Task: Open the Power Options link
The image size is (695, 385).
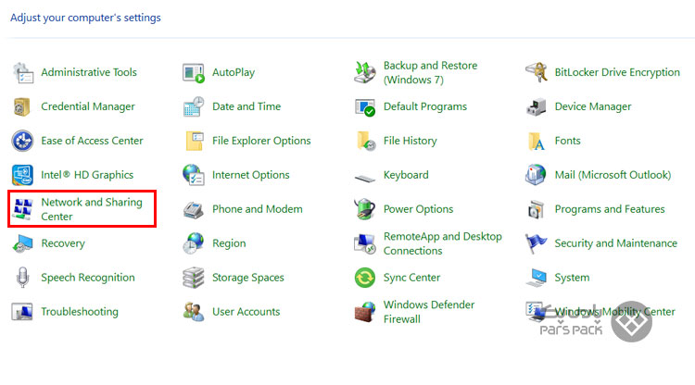Action: click(x=418, y=209)
